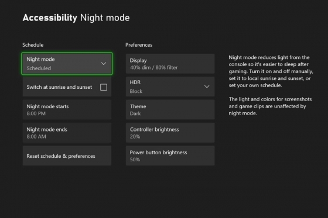Open the Theme Dark setting
Image resolution: width=328 pixels, height=218 pixels.
click(170, 110)
